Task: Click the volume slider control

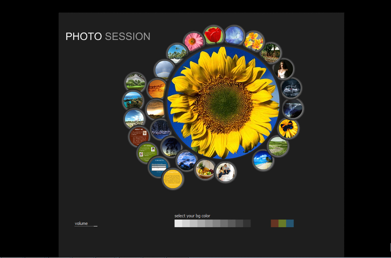Action: (95, 225)
